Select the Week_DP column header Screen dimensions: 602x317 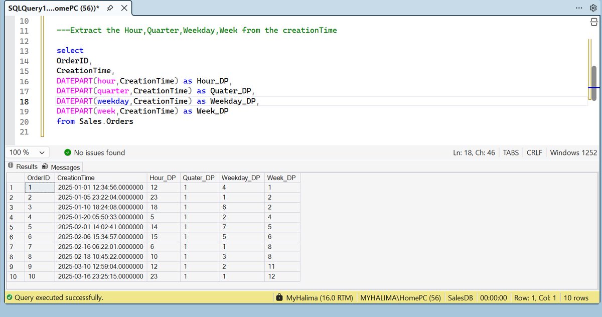282,178
